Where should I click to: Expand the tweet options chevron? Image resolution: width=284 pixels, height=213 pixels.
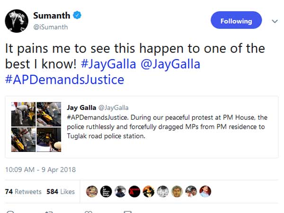point(274,21)
